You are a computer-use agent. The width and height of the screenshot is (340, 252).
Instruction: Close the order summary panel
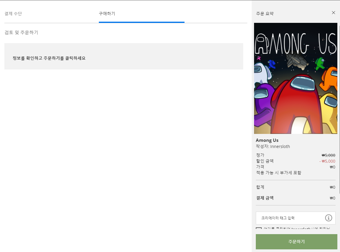pyautogui.click(x=333, y=13)
